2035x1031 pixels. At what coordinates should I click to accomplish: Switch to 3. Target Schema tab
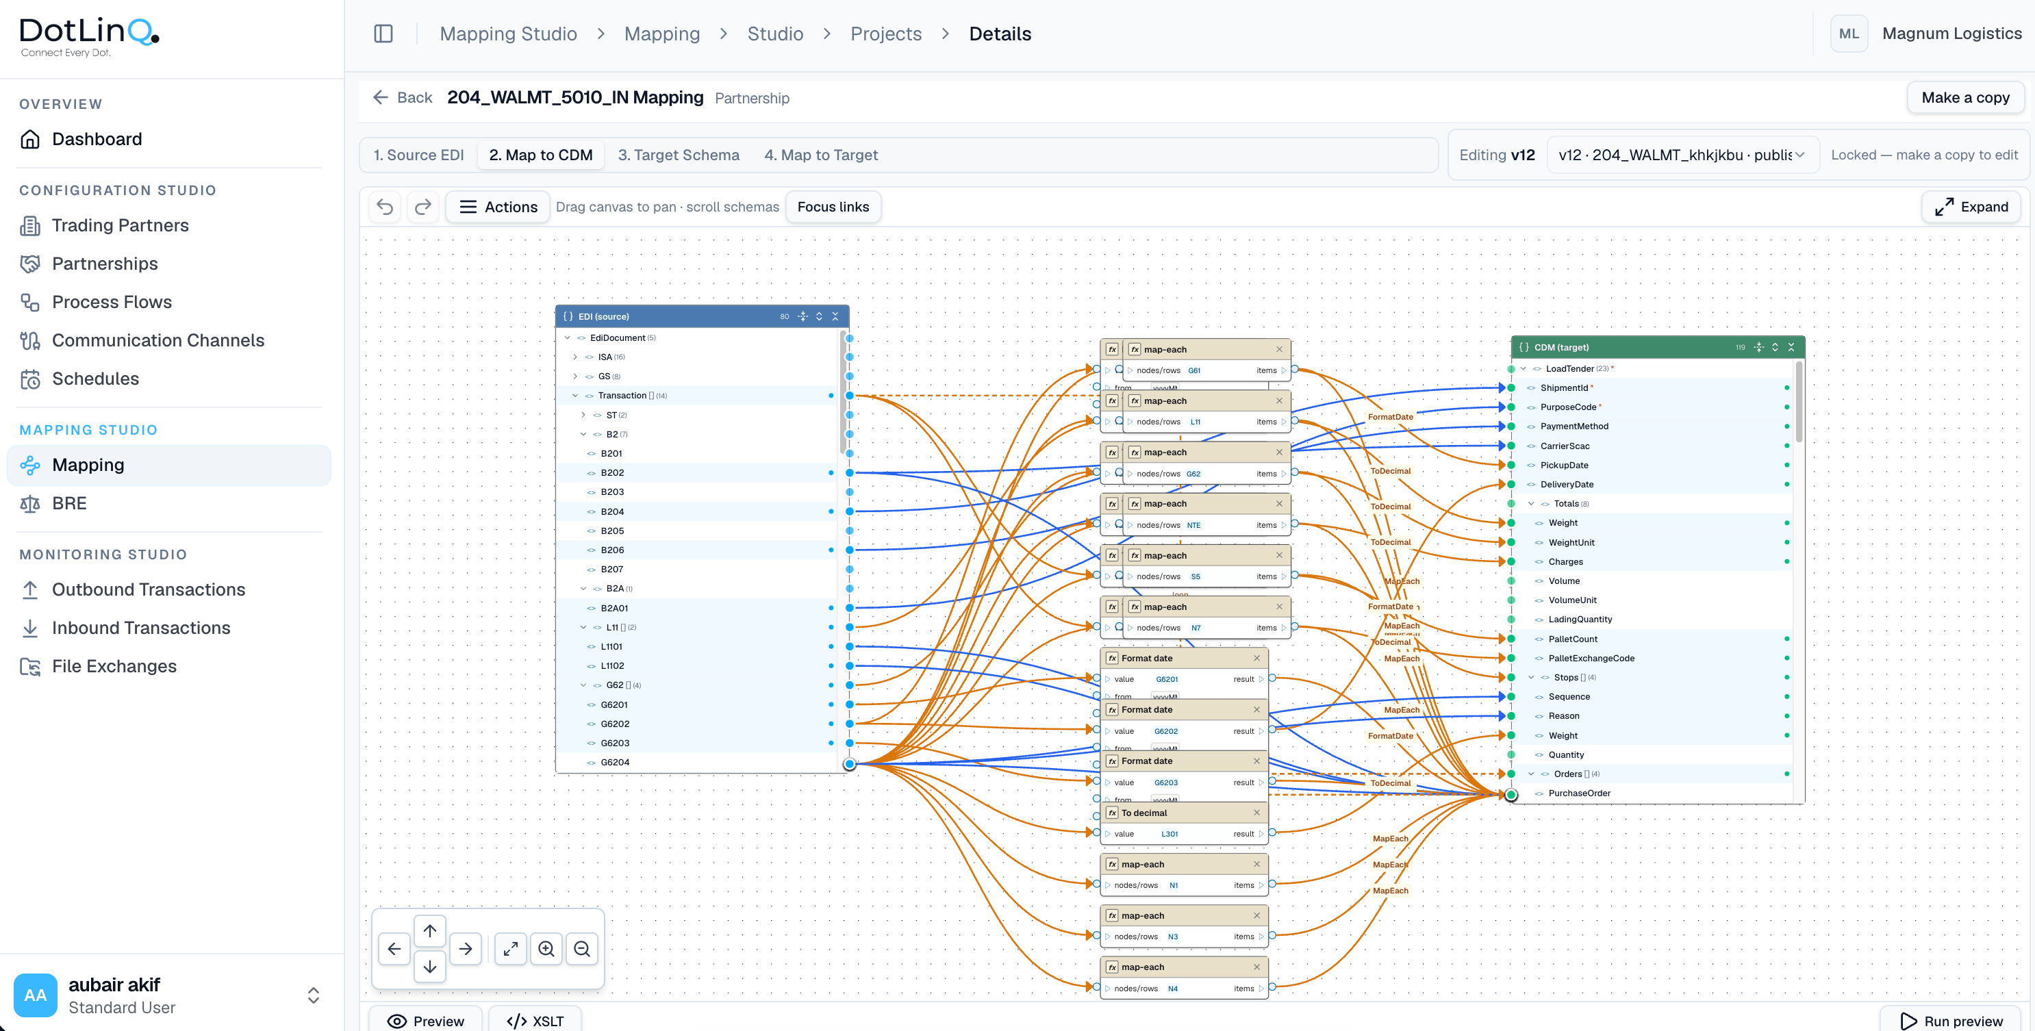click(x=679, y=155)
